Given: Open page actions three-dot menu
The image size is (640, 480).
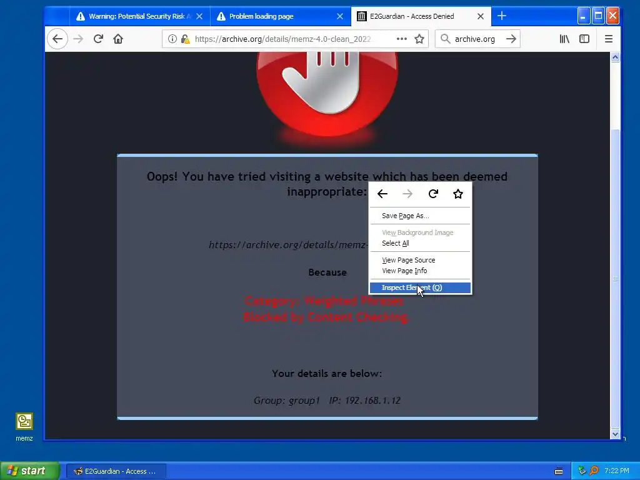Looking at the screenshot, I should coord(402,39).
